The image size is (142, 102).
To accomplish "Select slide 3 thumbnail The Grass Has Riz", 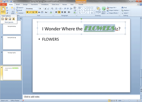I will [12, 58].
